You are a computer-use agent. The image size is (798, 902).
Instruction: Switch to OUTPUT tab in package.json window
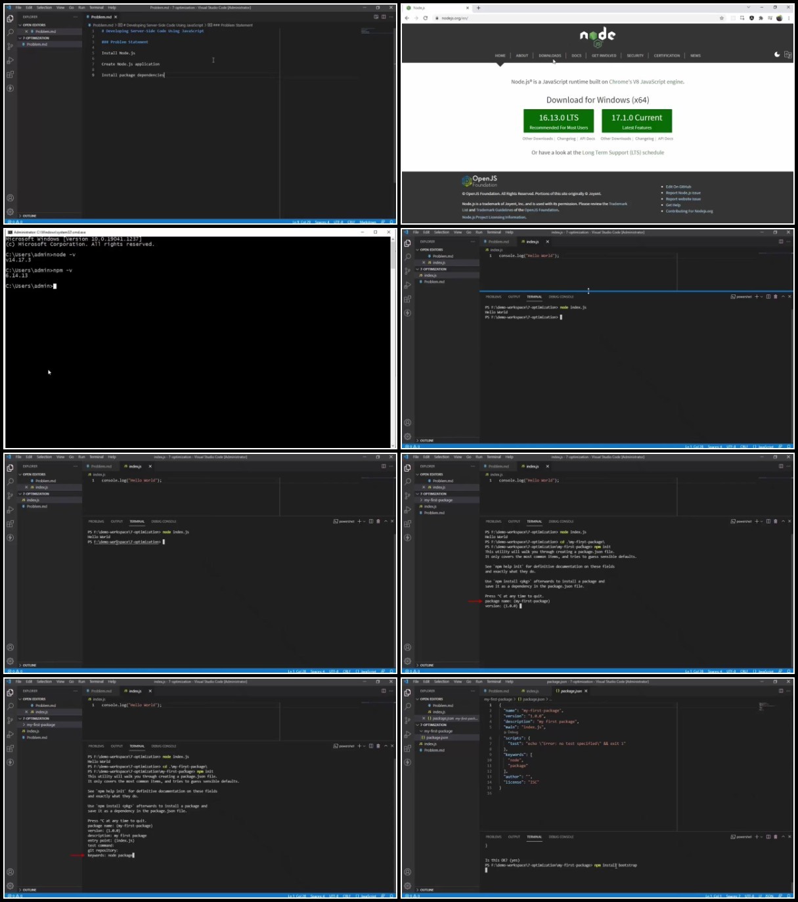(514, 837)
